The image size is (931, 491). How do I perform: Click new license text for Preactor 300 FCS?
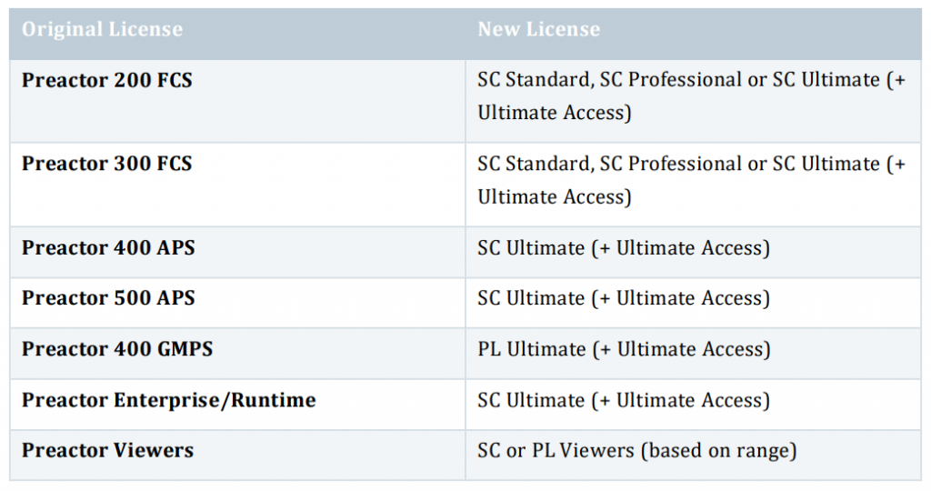692,180
